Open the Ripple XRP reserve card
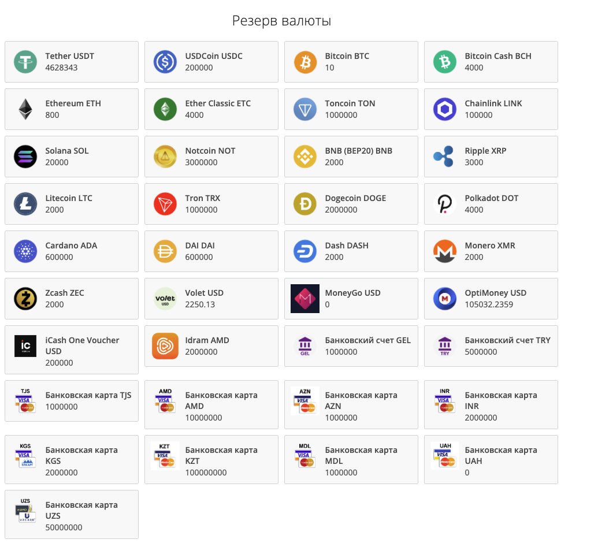Viewport: 598px width, 554px height. coord(491,157)
